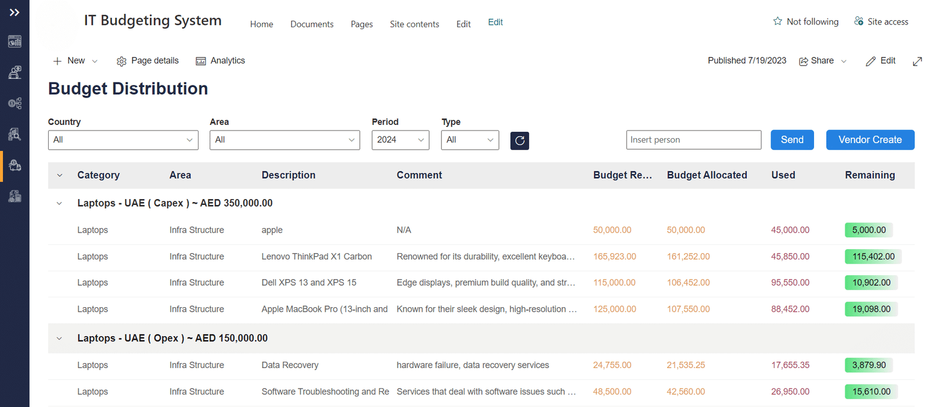Click into the Insert person field
The height and width of the screenshot is (407, 929).
[x=693, y=140]
